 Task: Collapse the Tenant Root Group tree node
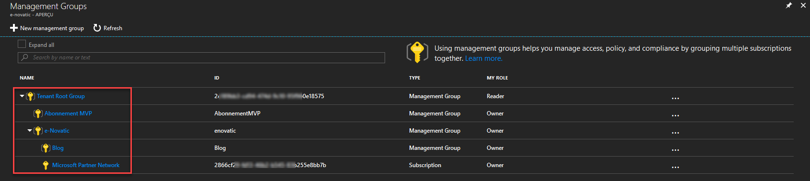click(22, 96)
